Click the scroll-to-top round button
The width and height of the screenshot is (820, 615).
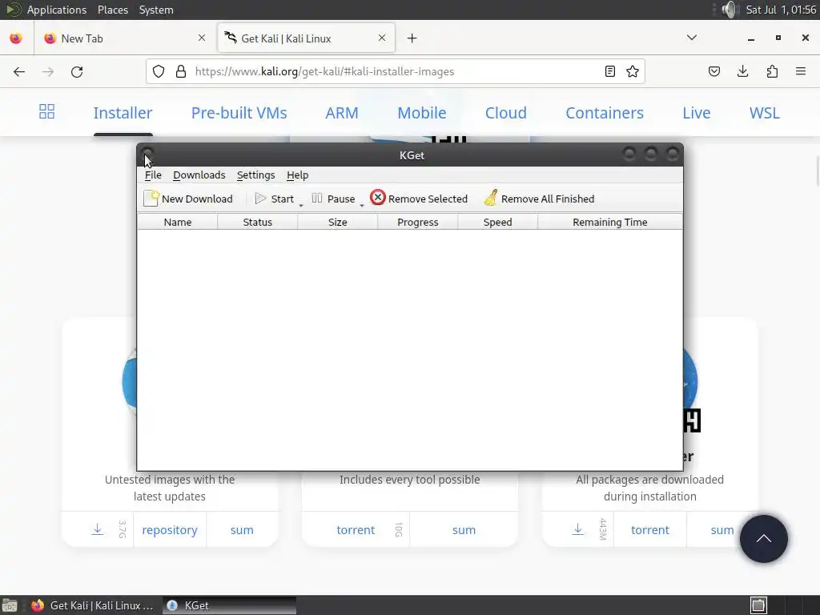763,539
